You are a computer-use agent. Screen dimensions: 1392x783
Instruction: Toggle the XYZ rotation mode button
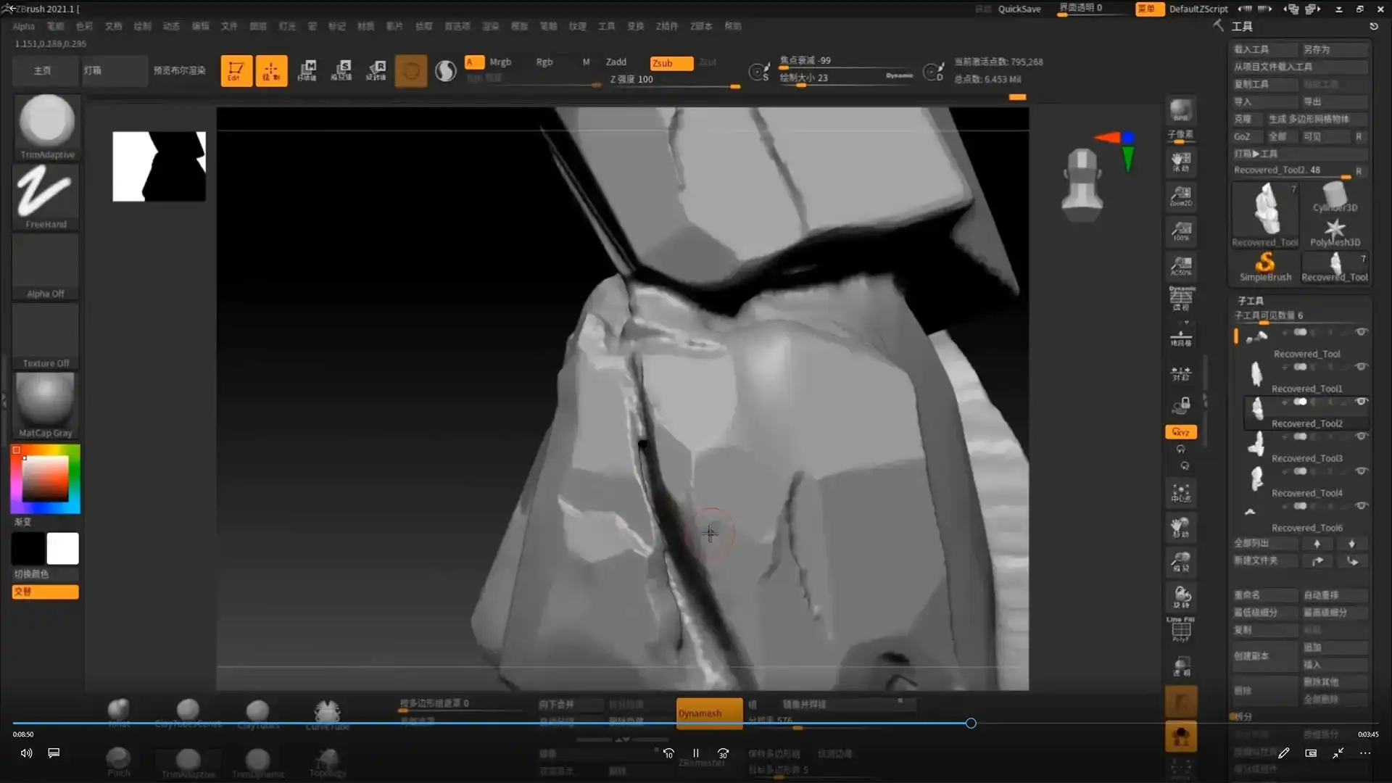point(1181,432)
